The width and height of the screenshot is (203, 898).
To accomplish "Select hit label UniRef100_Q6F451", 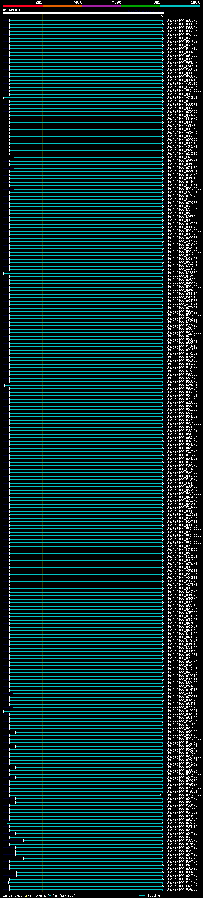I will 182,396.
